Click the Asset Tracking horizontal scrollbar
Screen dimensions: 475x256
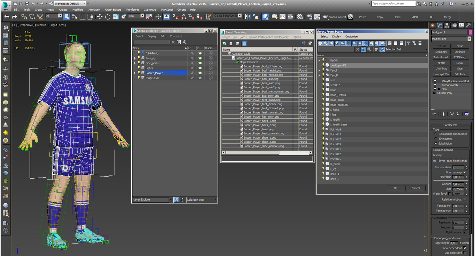[x=267, y=153]
